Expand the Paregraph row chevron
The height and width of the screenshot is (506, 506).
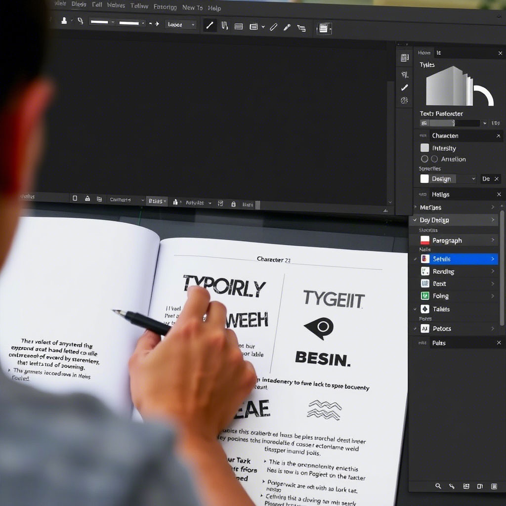(x=493, y=240)
